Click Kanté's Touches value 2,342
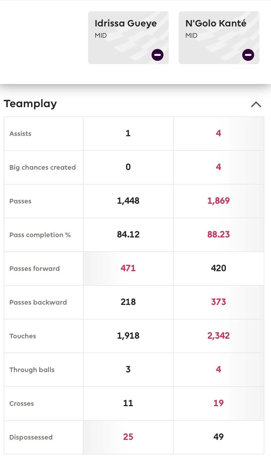 point(218,336)
